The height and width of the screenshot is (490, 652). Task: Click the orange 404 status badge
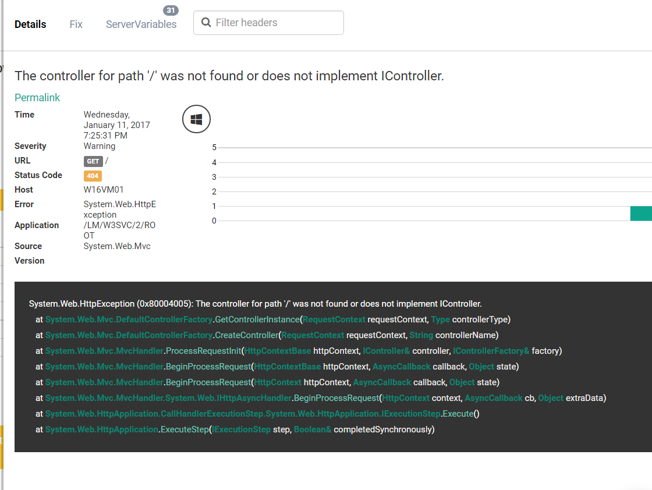tap(93, 176)
